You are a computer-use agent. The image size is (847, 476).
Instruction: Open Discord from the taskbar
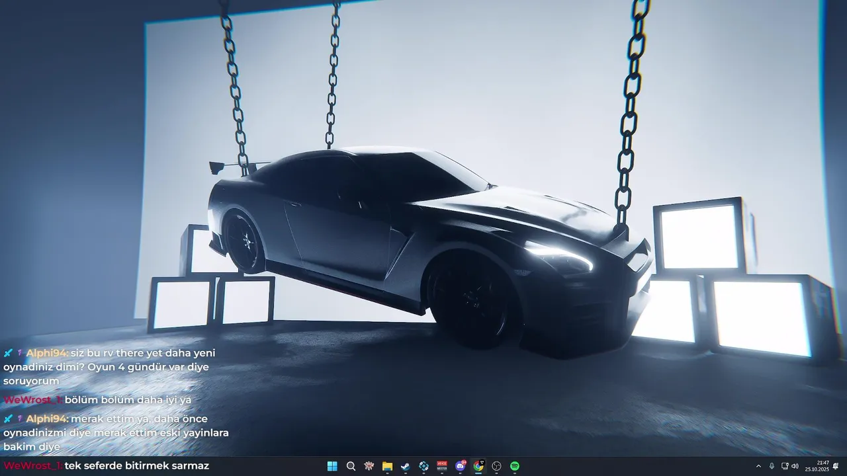pyautogui.click(x=461, y=466)
